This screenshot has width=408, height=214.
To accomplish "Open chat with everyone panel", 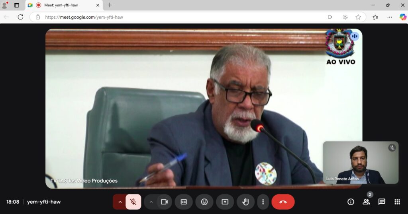I will click(x=381, y=202).
